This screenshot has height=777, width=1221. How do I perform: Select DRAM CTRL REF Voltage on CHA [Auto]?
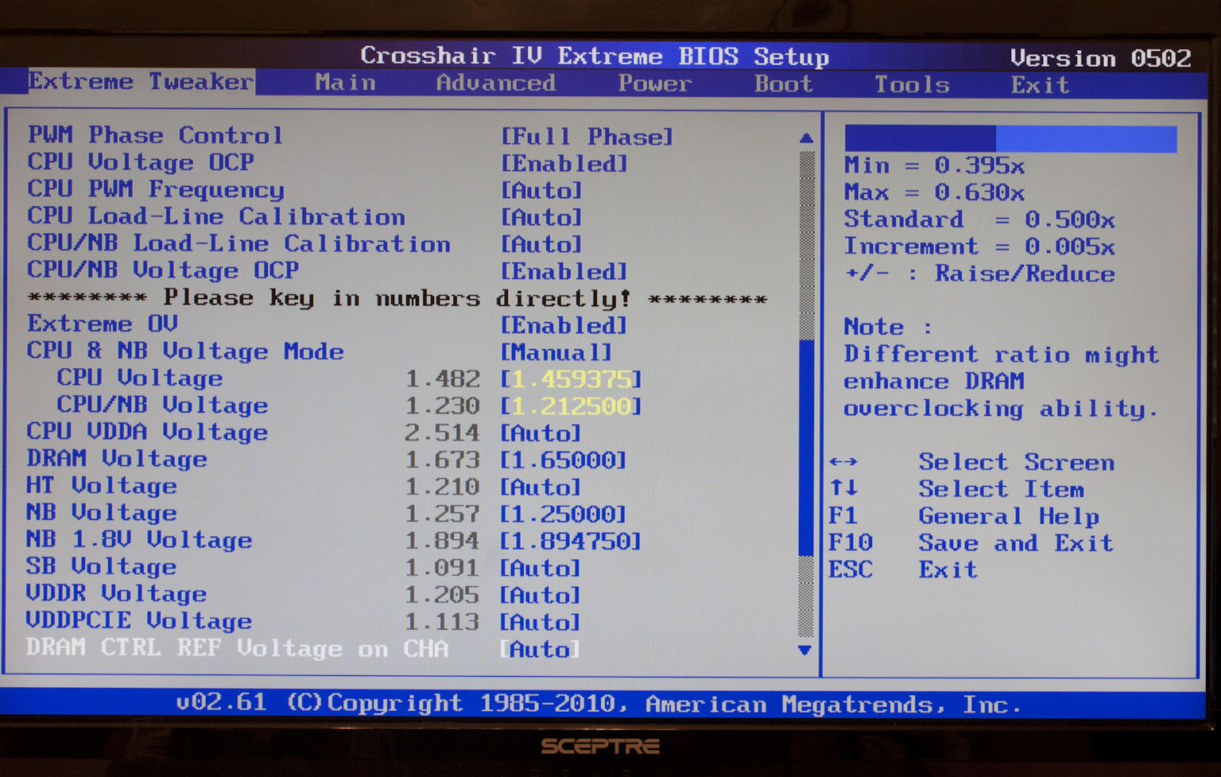tap(541, 650)
